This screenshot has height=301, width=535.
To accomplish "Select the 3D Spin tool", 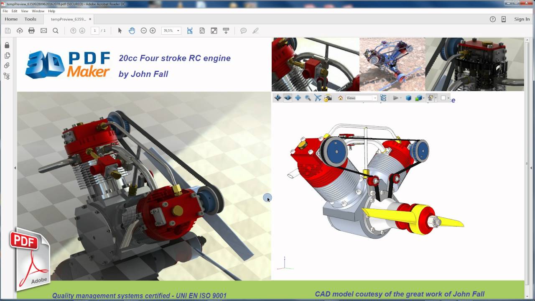I will [288, 98].
